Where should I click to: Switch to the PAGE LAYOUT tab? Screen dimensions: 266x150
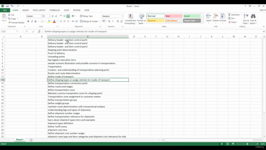coord(39,10)
